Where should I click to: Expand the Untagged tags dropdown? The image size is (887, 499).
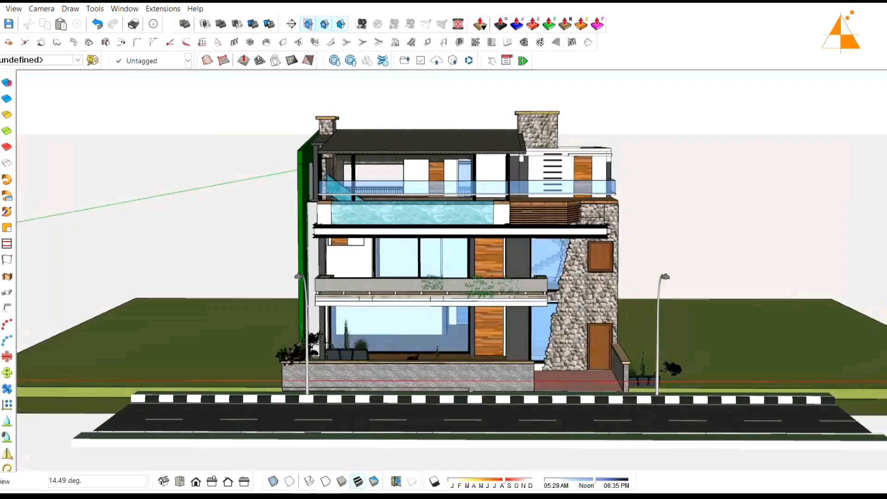point(188,60)
